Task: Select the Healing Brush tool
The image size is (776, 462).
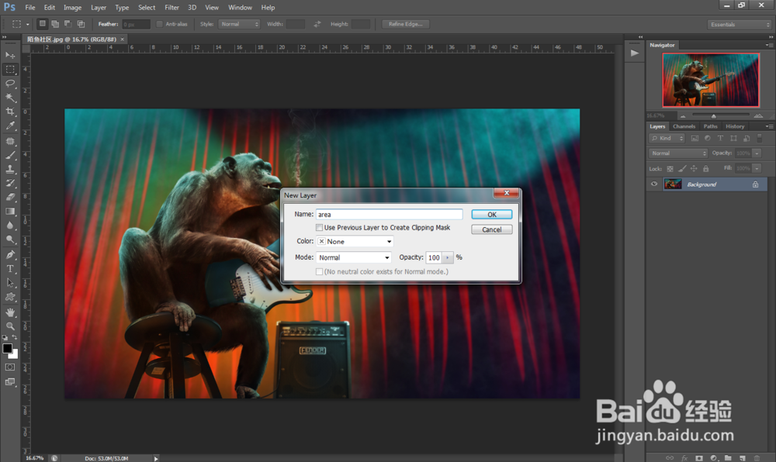Action: (x=10, y=141)
